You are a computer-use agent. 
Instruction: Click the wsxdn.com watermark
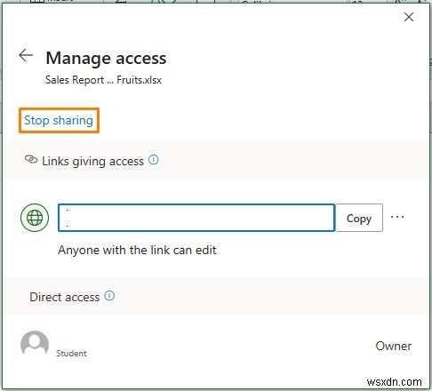coord(394,382)
